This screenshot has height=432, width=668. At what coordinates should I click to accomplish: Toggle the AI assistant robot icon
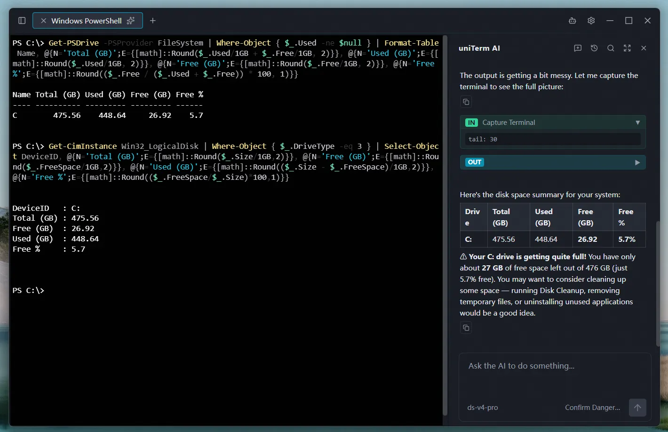pos(573,21)
